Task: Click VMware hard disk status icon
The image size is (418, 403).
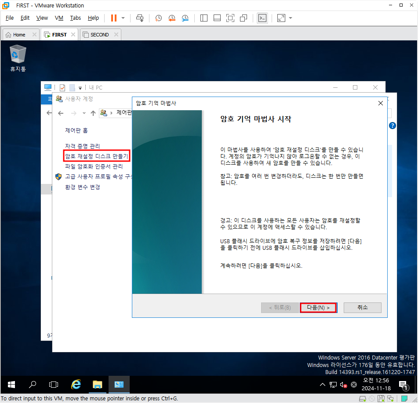Action: (363, 399)
